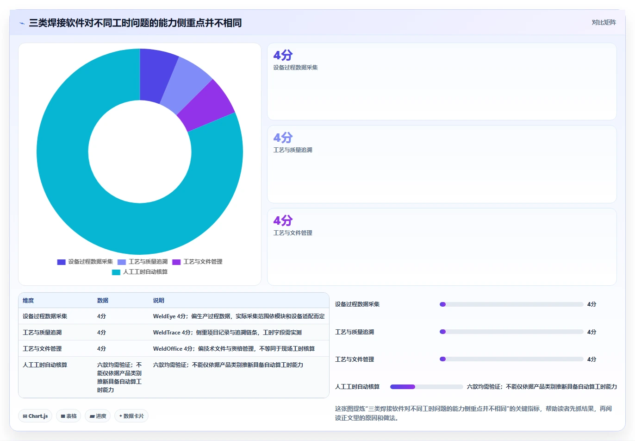This screenshot has width=635, height=441.
Task: Click the 4分 设备过程数据采集 card
Action: click(x=442, y=82)
